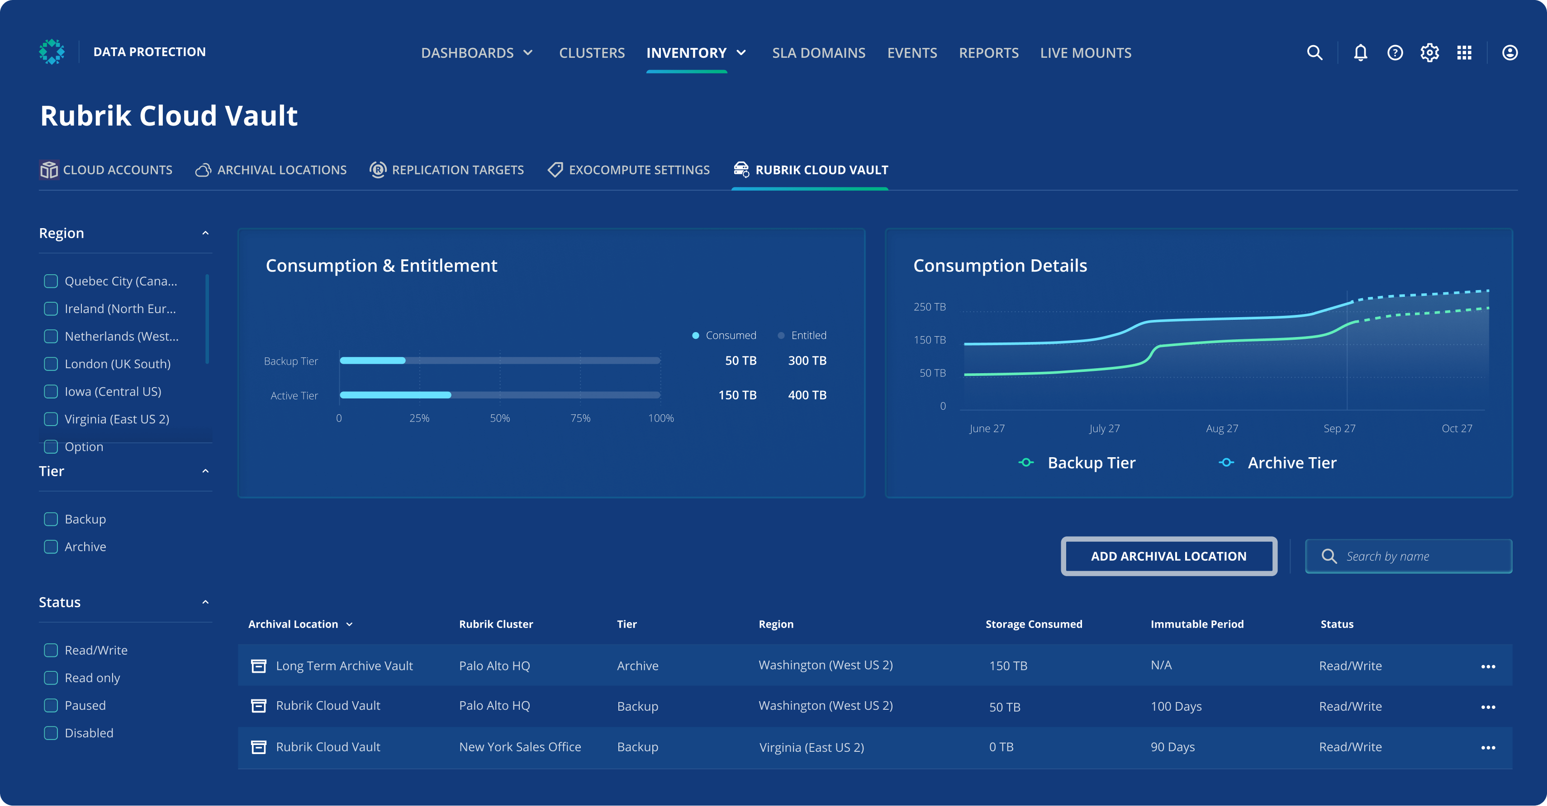Viewport: 1547px width, 806px height.
Task: Check the Quebec City region filter
Action: tap(51, 281)
